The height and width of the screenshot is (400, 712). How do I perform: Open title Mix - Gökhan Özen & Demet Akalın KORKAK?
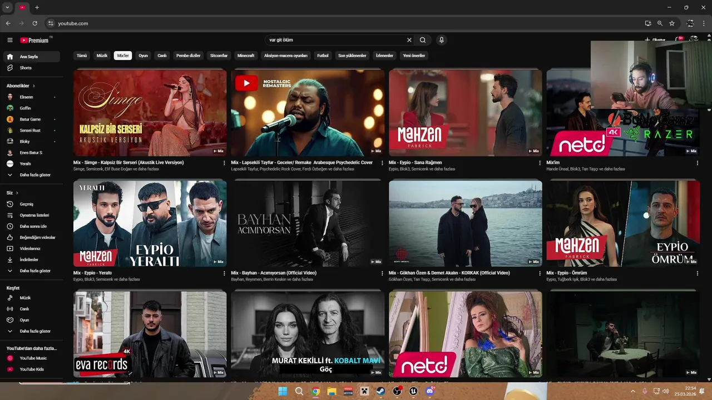[449, 273]
